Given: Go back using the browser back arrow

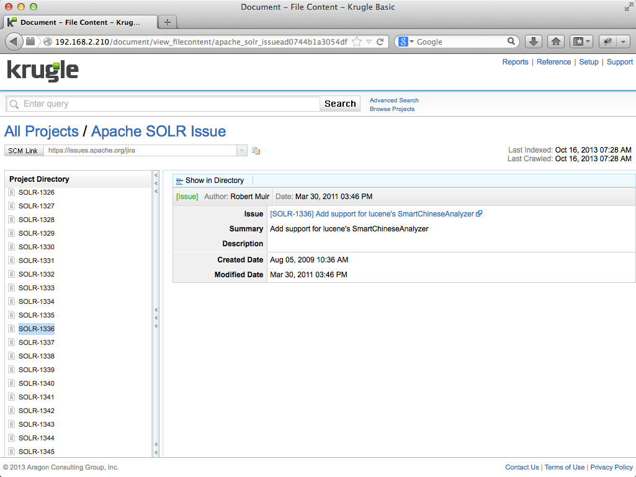Looking at the screenshot, I should coord(14,42).
